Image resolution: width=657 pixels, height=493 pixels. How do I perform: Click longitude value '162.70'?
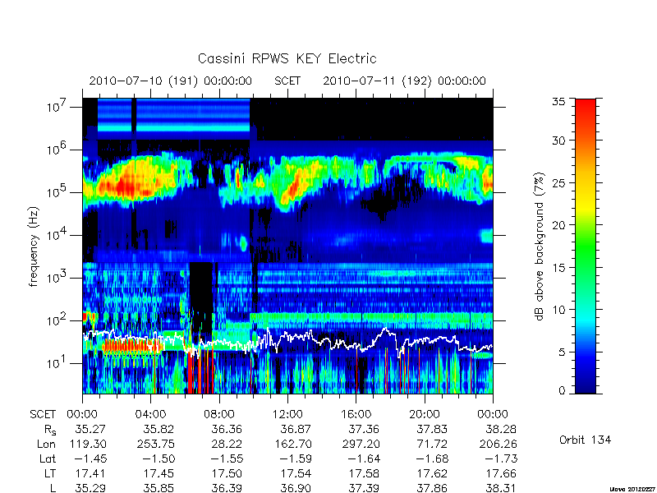292,444
